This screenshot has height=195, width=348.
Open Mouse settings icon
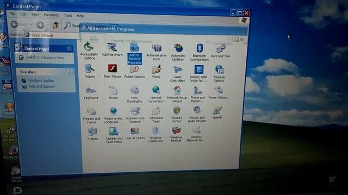tap(113, 93)
